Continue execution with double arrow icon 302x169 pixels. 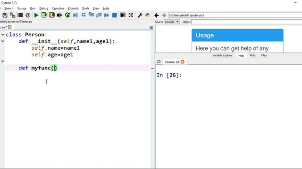[x=107, y=15]
